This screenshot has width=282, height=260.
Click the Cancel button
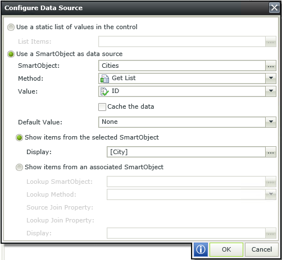tap(262, 249)
